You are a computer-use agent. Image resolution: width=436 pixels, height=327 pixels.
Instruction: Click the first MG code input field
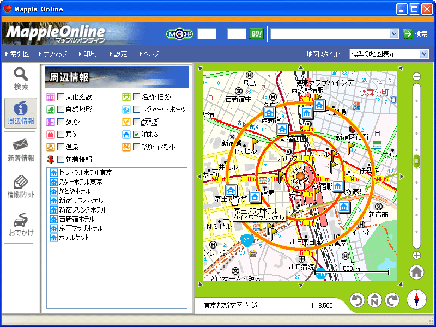coord(207,34)
